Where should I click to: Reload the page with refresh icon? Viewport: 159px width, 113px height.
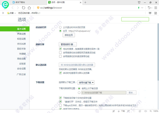(24, 8)
